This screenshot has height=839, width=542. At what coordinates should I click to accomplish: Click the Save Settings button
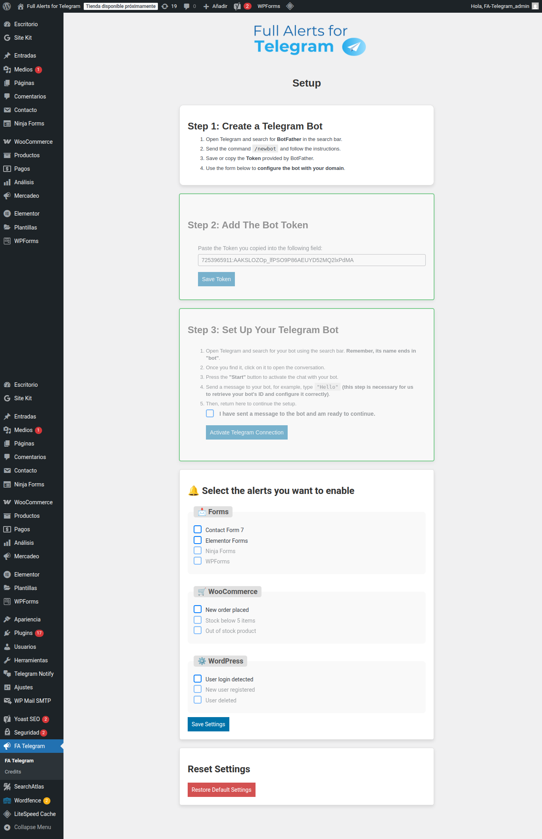[208, 724]
